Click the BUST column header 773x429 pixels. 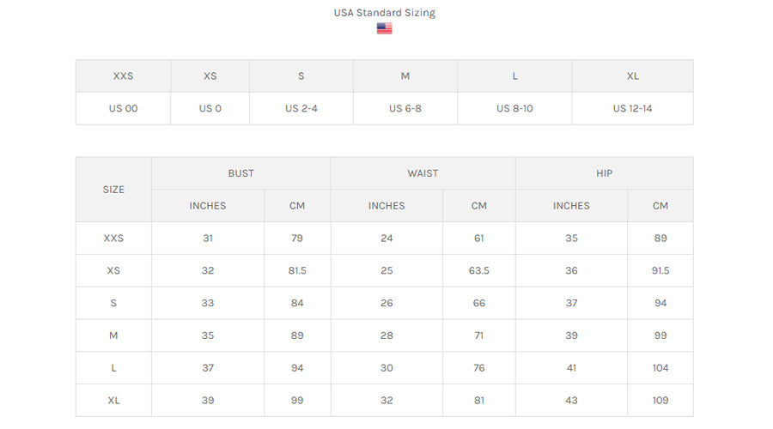pyautogui.click(x=241, y=173)
